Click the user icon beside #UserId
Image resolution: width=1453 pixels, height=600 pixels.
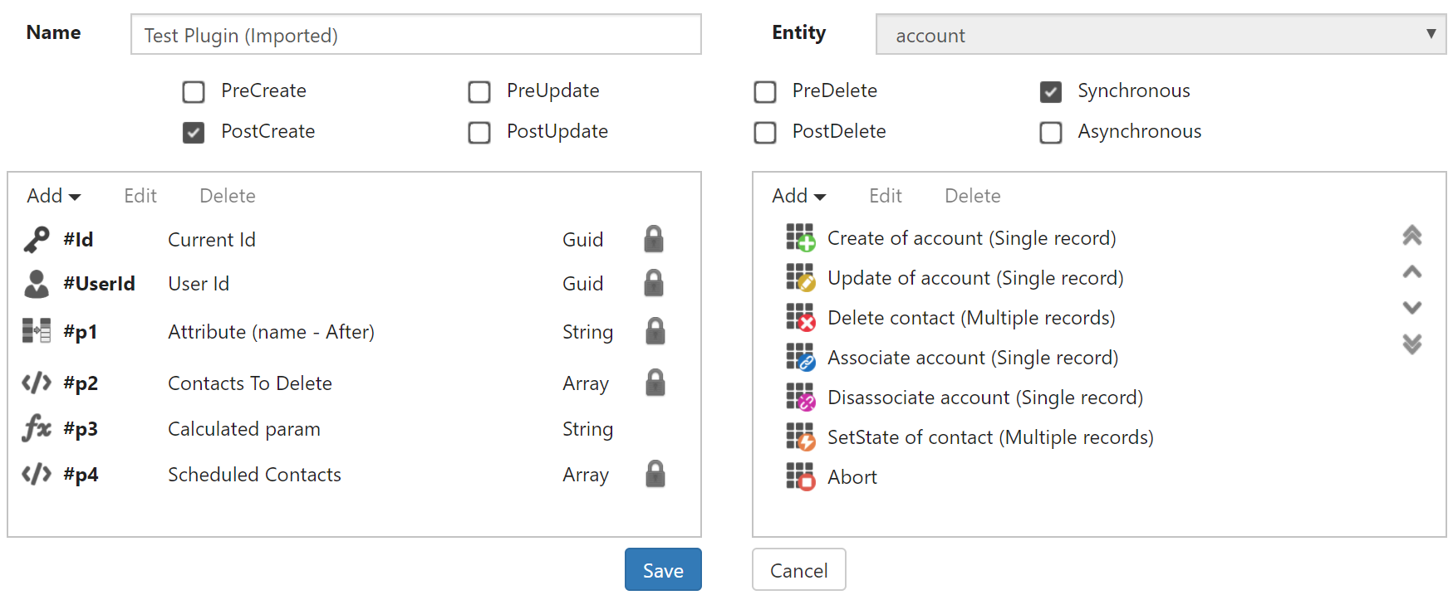(x=37, y=284)
